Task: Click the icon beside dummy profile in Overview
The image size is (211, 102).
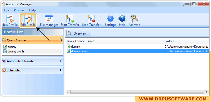Action: (69, 51)
